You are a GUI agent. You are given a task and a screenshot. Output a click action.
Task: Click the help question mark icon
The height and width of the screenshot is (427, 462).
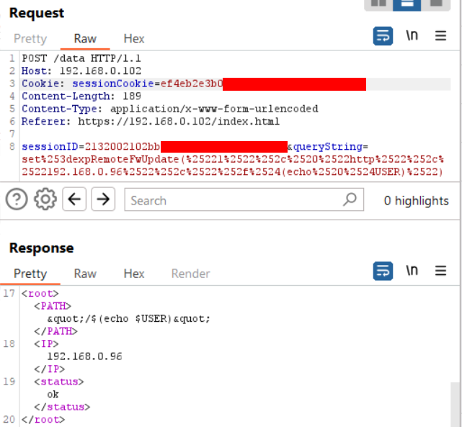(x=17, y=199)
